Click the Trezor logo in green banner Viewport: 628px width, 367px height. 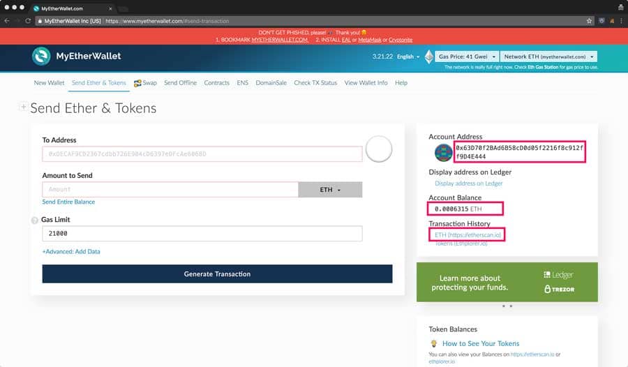(559, 289)
